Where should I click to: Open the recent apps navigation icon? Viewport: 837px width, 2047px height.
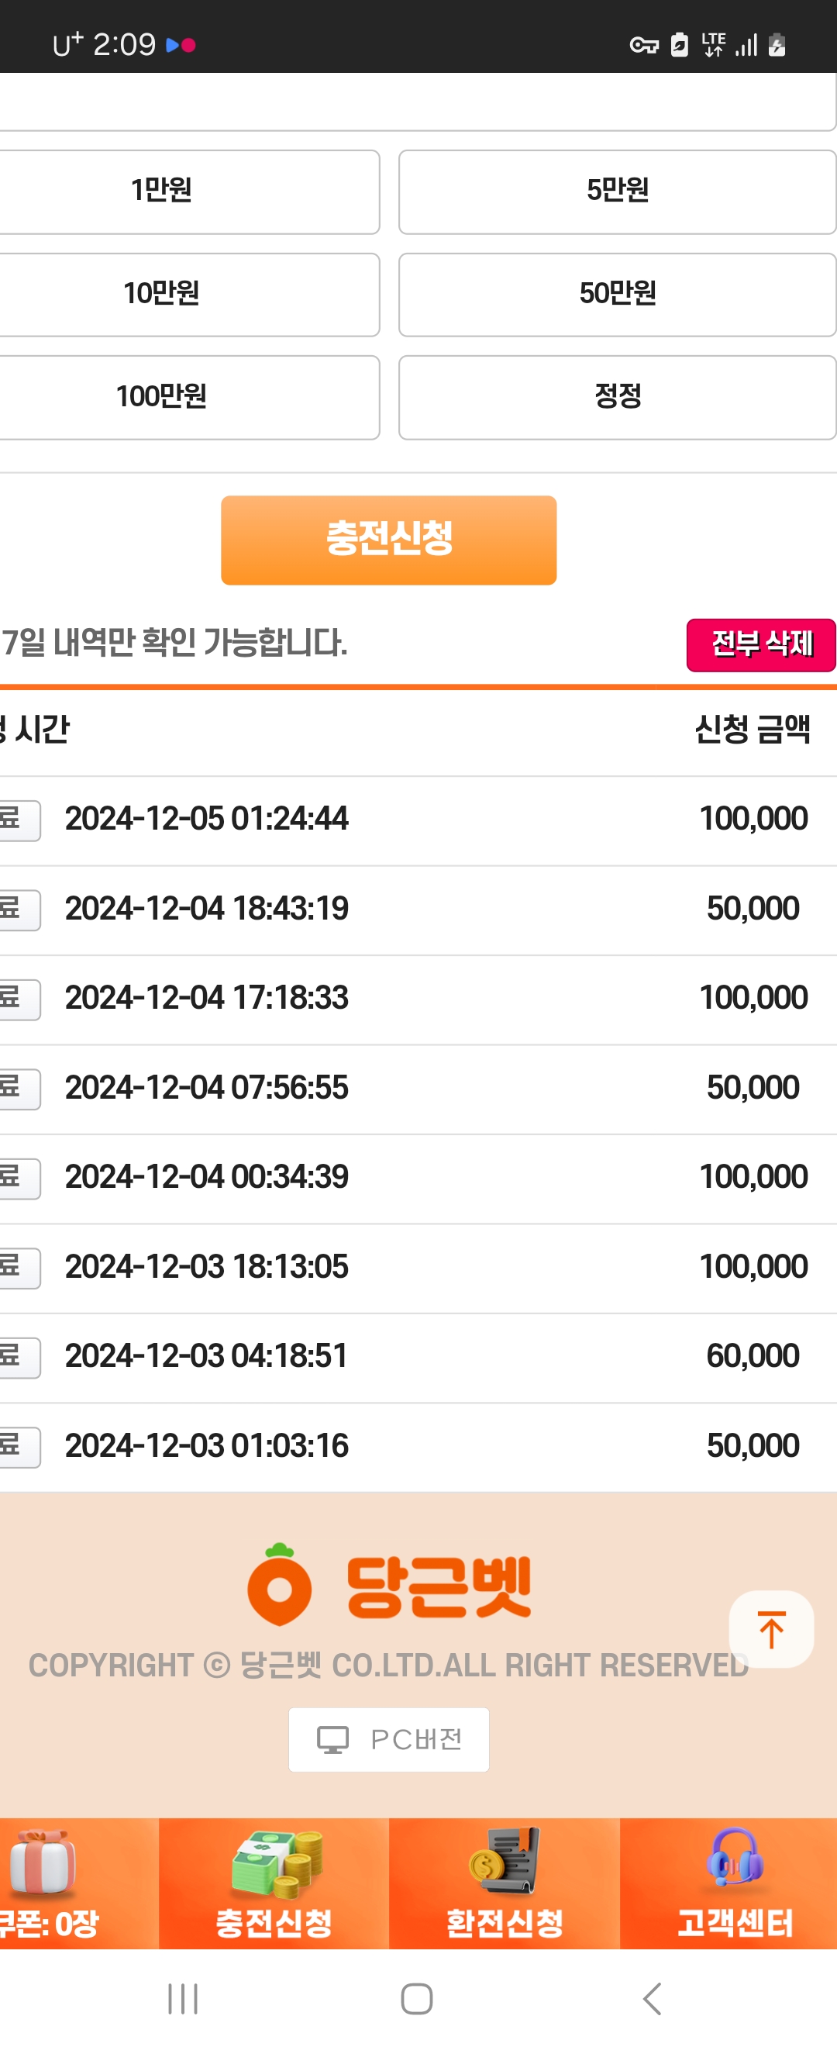click(183, 1998)
